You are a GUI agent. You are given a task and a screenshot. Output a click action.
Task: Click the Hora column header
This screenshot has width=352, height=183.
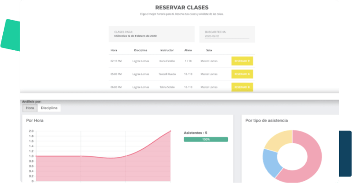(x=114, y=50)
